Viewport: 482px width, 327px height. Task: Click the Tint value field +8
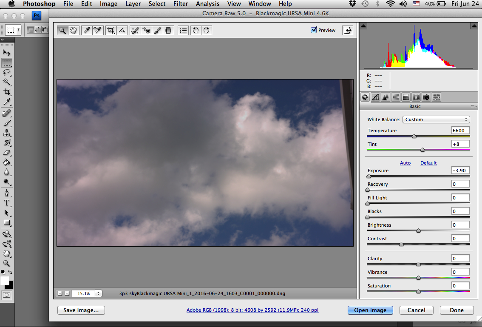coord(460,144)
